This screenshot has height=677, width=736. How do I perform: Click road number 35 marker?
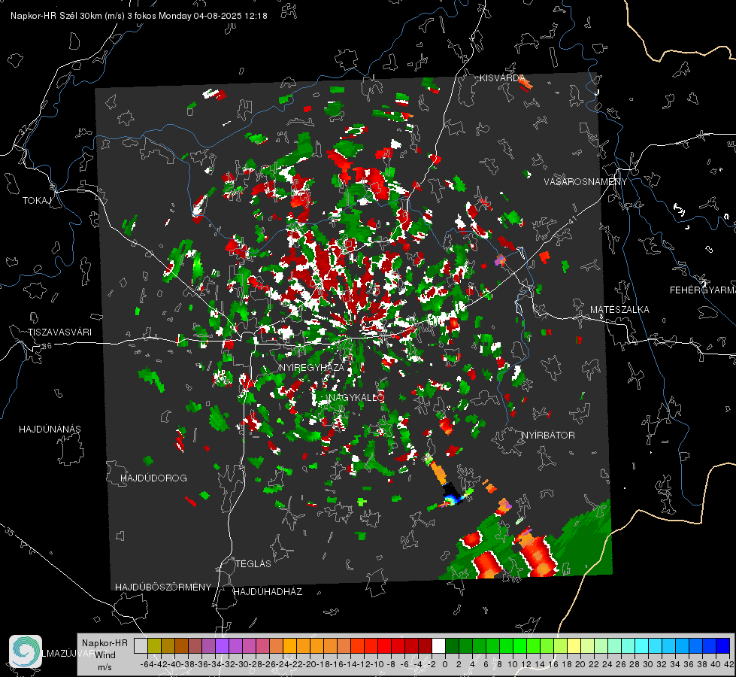(9, 532)
